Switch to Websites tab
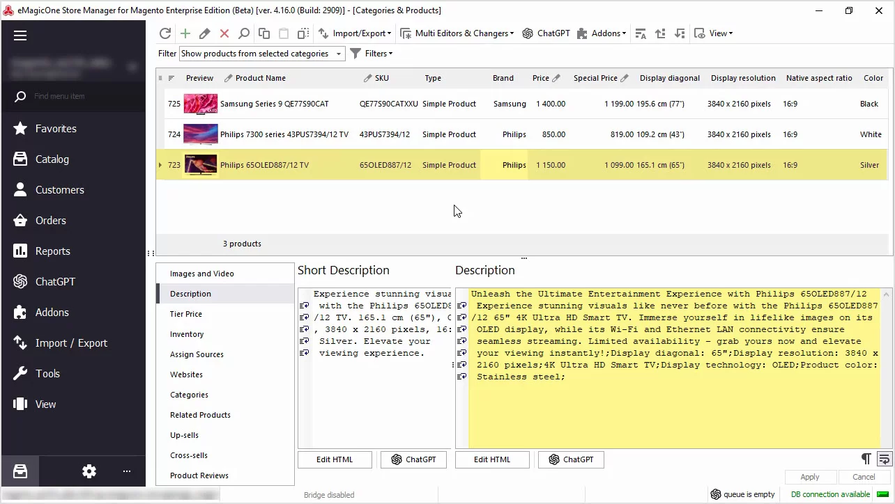Screen dimensions: 895x504 tap(225, 375)
